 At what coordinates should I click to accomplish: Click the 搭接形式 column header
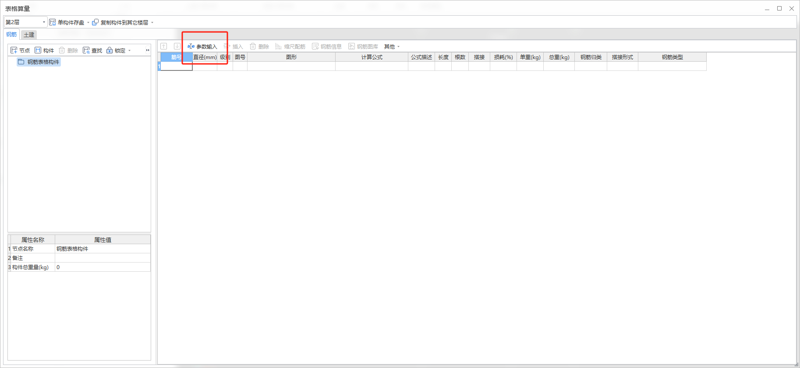pos(623,57)
